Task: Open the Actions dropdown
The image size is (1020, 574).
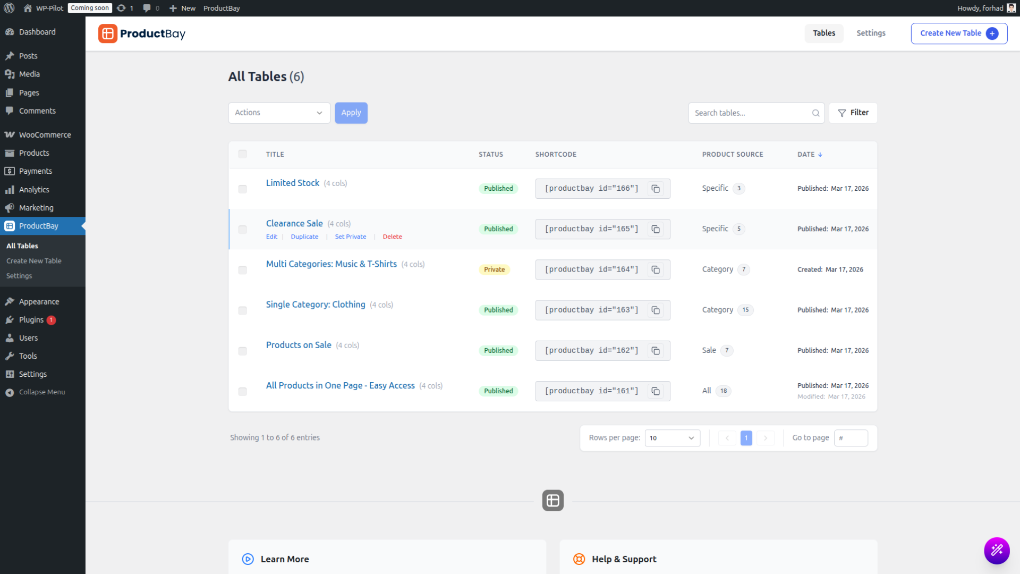Action: pyautogui.click(x=279, y=113)
